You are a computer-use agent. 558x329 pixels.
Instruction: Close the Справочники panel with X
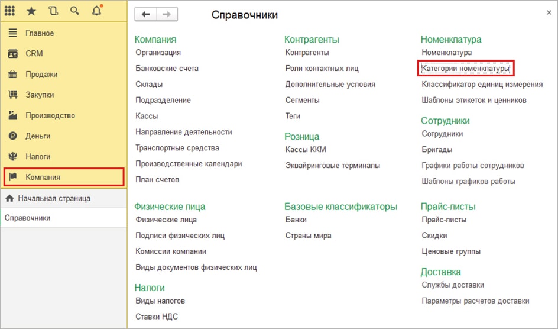pos(550,12)
